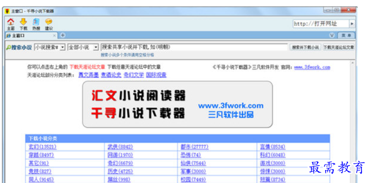The image size is (369, 183).
Task: Click the red 下载天涯论坛文章 text
Action: point(87,67)
